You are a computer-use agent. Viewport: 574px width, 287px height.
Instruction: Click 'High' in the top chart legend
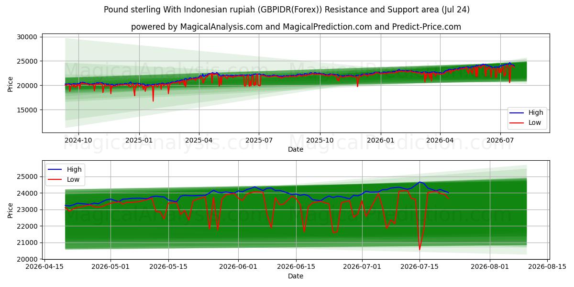click(536, 112)
